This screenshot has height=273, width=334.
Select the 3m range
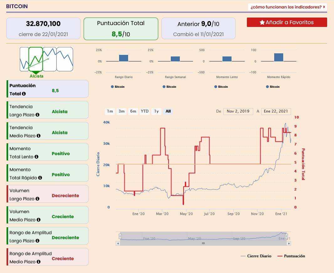[x=122, y=111]
